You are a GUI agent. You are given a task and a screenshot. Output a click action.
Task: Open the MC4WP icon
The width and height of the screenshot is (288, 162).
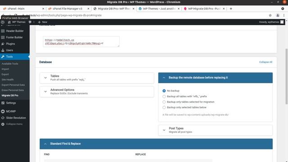pyautogui.click(x=3, y=111)
